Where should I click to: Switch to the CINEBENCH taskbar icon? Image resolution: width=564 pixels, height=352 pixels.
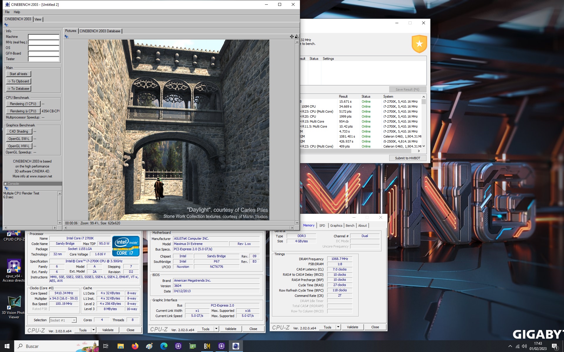tap(236, 346)
